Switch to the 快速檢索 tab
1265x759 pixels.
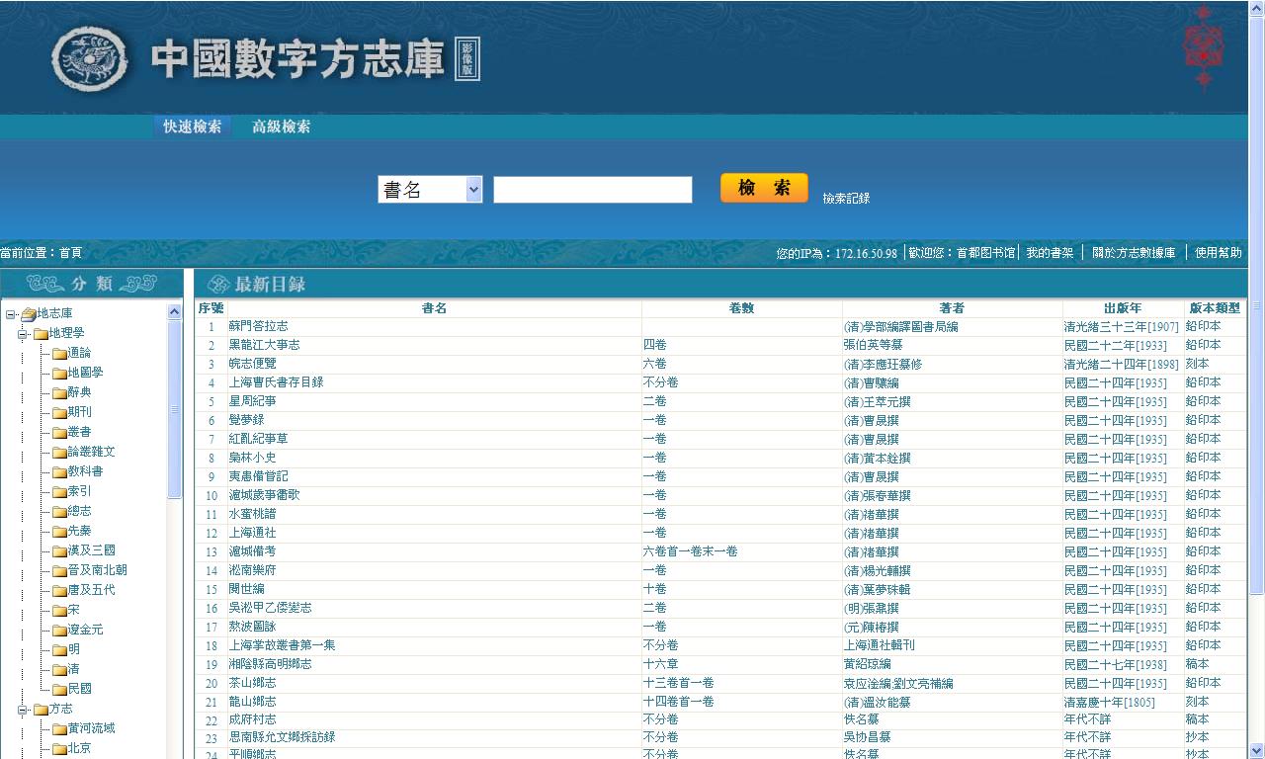(x=192, y=126)
